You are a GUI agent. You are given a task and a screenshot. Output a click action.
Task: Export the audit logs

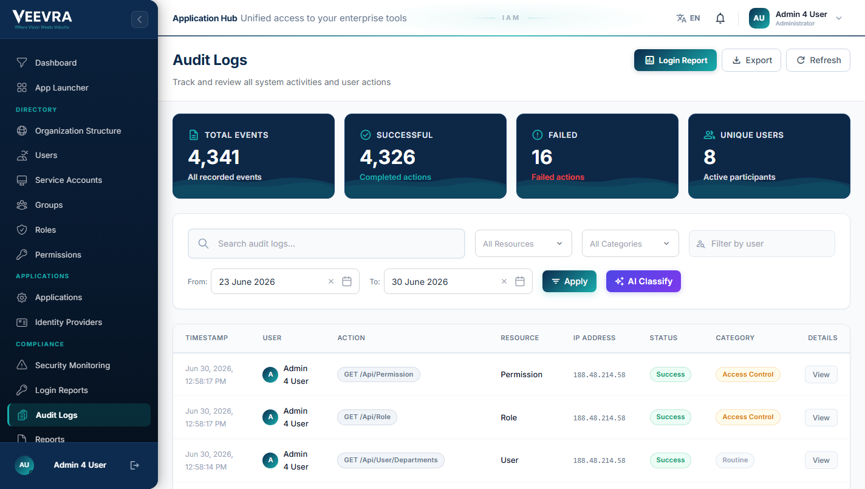(751, 60)
